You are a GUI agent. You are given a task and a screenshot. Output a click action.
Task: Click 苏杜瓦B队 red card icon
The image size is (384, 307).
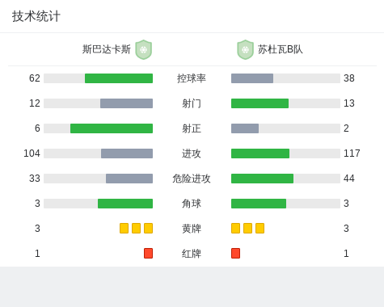(235, 253)
